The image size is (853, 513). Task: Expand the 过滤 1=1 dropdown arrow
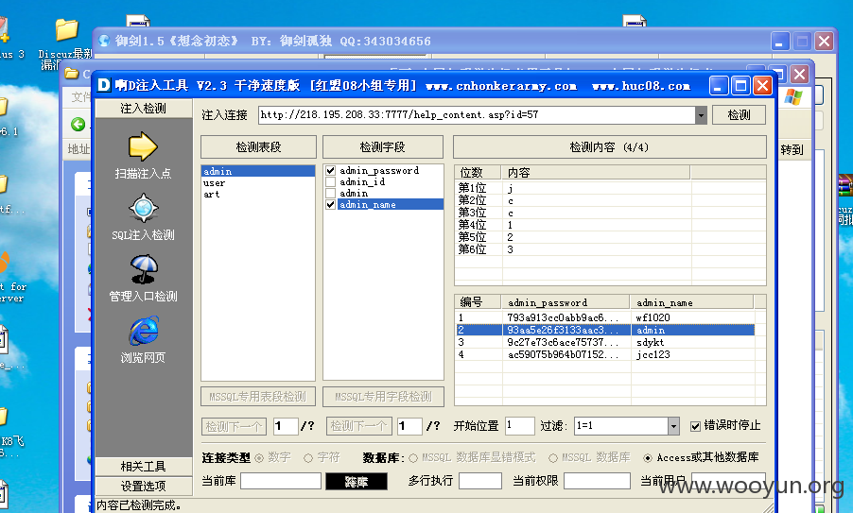pyautogui.click(x=673, y=426)
